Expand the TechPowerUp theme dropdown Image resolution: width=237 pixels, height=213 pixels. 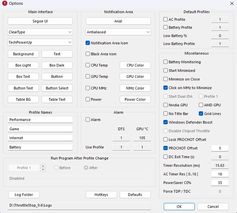pos(40,42)
